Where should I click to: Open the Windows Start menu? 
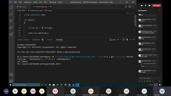coord(10,85)
